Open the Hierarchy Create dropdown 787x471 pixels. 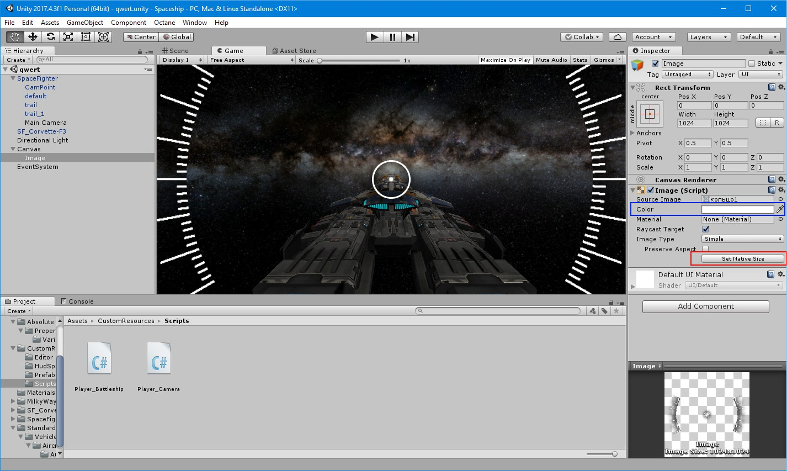pos(18,60)
